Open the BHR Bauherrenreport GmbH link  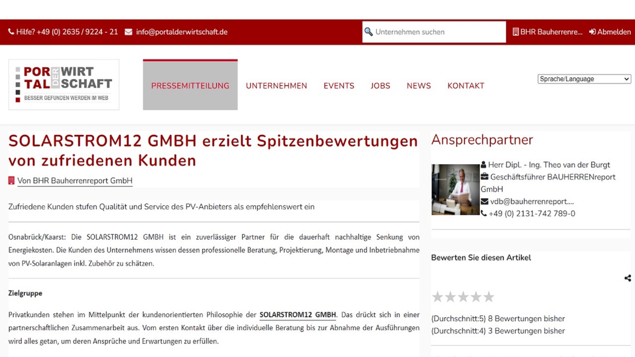tap(75, 181)
